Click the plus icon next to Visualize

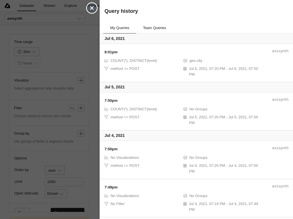tap(81, 80)
